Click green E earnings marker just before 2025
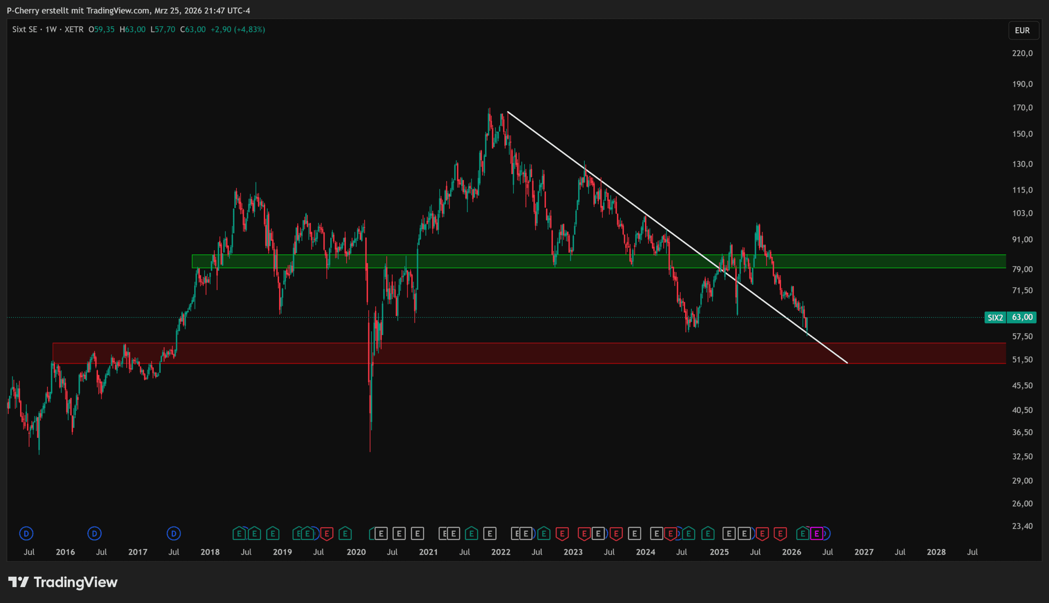 [708, 533]
